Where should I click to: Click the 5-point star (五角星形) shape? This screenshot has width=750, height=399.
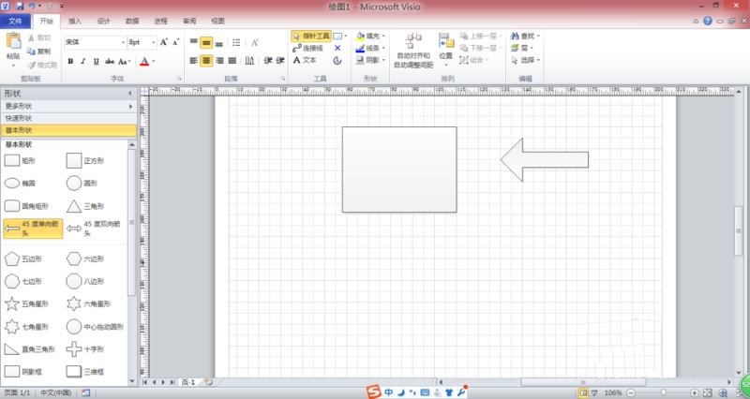point(27,303)
